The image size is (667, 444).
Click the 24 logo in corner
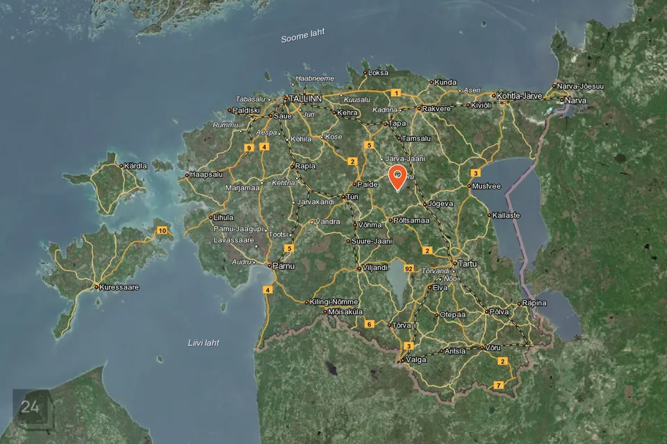coord(30,407)
